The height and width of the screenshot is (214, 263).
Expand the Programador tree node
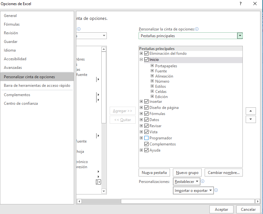tap(141, 138)
